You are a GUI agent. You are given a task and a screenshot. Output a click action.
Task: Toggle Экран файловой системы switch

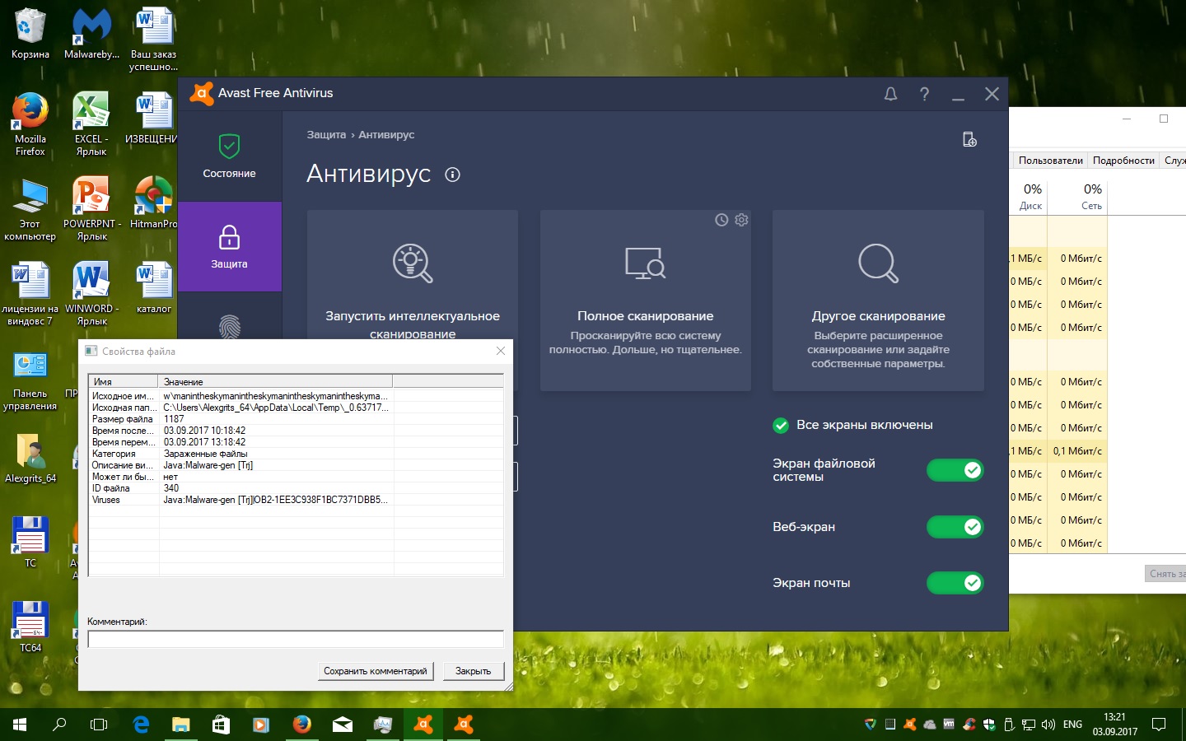pos(955,470)
